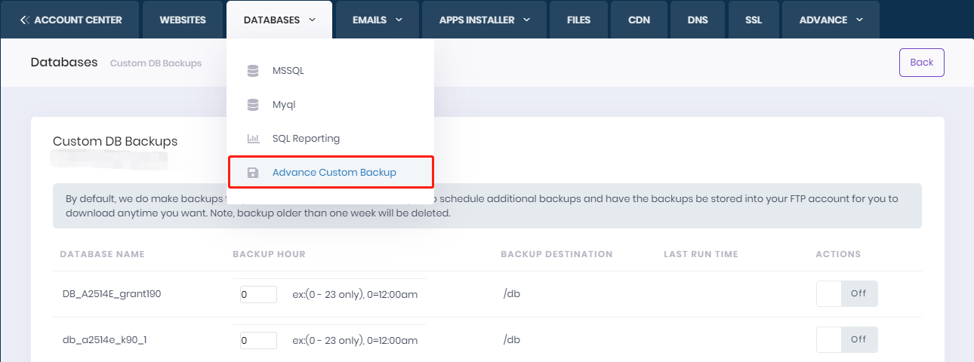Expand the Advance menu

point(831,20)
